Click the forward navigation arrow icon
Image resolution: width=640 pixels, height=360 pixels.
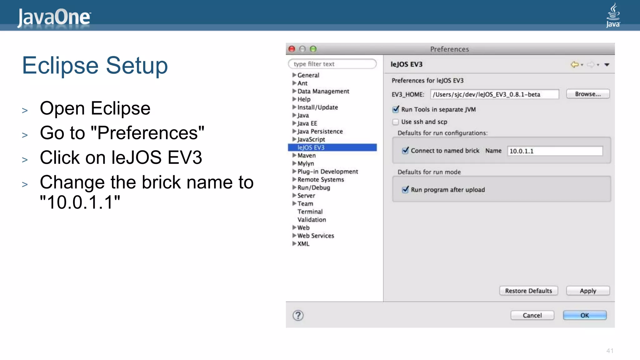coord(591,64)
